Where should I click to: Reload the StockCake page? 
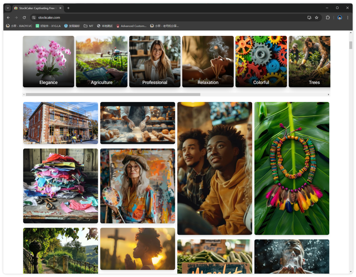[24, 17]
